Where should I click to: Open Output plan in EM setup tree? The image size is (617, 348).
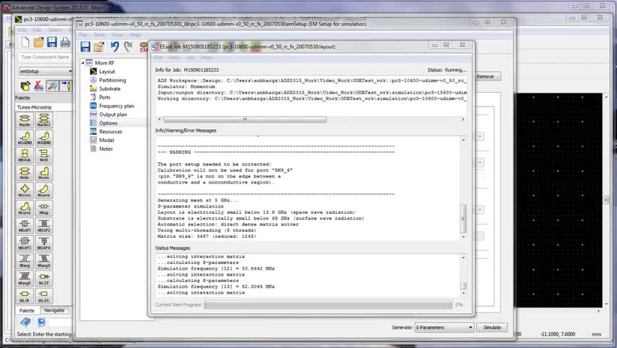(x=112, y=115)
